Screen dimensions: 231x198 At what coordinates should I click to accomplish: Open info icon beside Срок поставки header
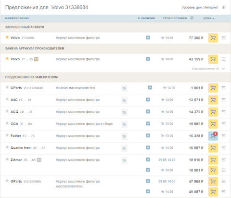[192, 18]
